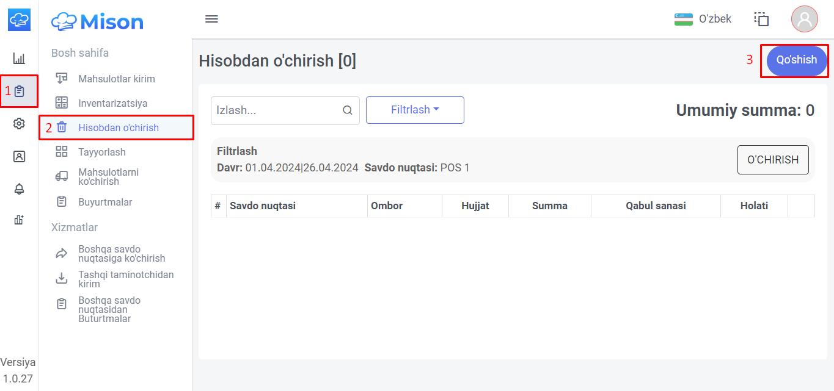The height and width of the screenshot is (391, 834).
Task: Click the Qabul sanasi column header
Action: pos(656,206)
